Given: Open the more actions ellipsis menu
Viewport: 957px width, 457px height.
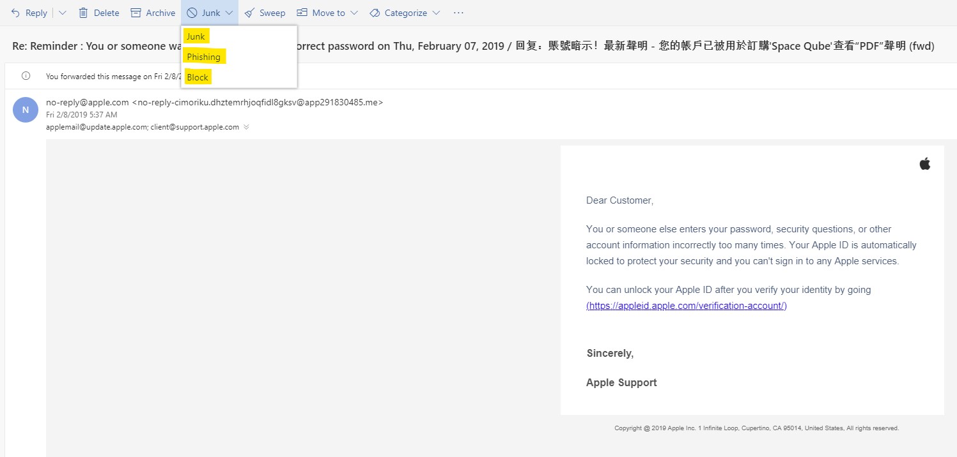Looking at the screenshot, I should 458,13.
